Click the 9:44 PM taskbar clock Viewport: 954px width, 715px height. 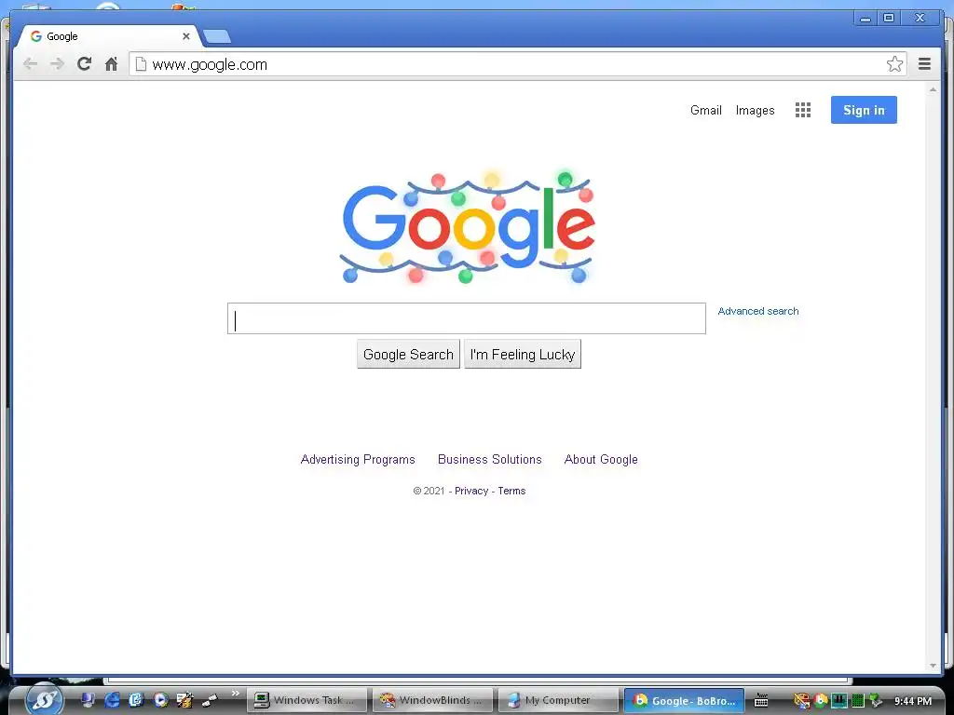(x=913, y=701)
